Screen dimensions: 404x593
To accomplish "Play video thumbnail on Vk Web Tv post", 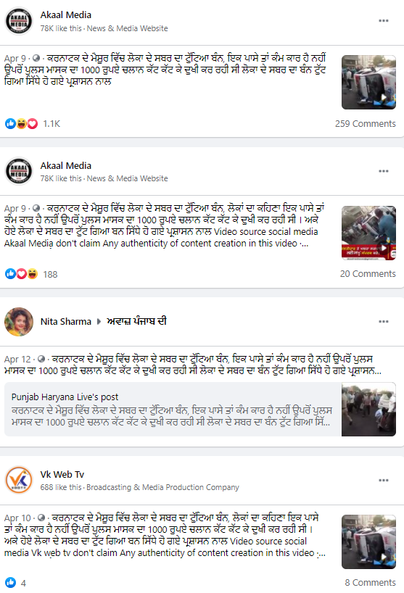I will [368, 542].
